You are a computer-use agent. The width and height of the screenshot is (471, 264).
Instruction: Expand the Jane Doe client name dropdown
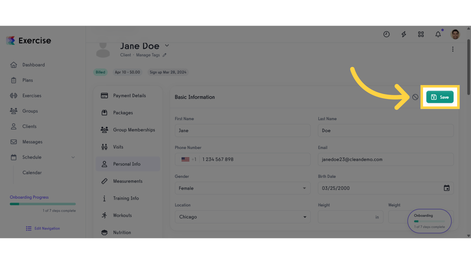[167, 46]
